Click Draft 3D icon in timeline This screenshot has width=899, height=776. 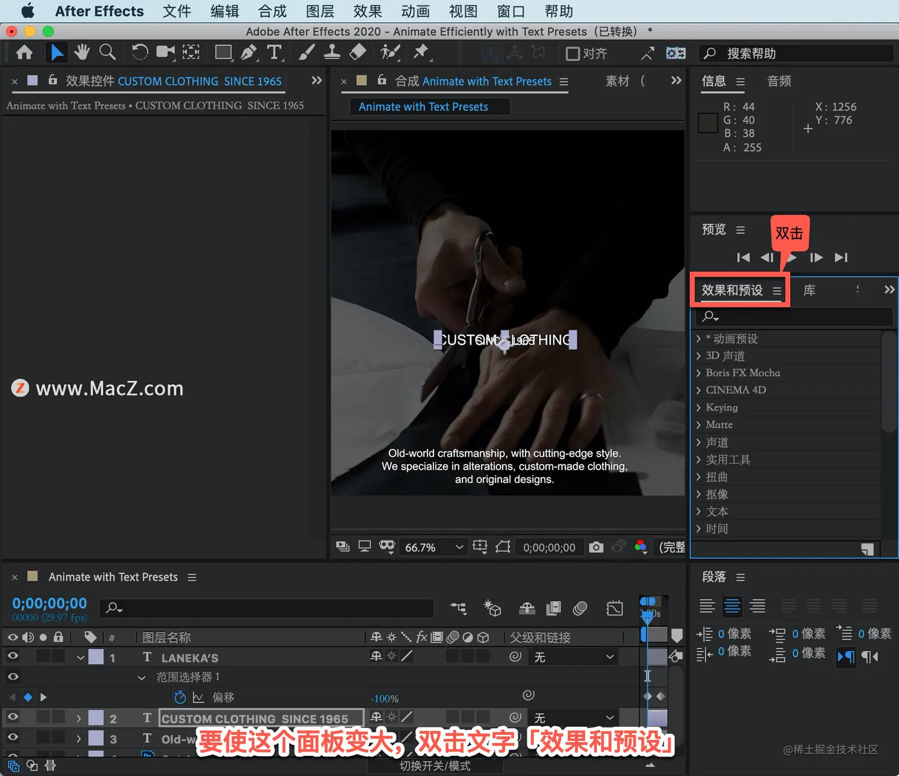pos(492,608)
